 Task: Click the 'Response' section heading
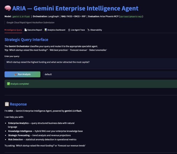[x=18, y=104]
